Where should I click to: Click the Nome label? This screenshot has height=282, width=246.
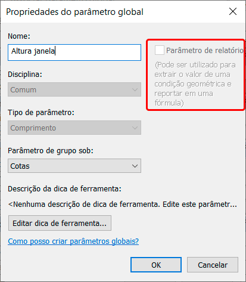(19, 36)
